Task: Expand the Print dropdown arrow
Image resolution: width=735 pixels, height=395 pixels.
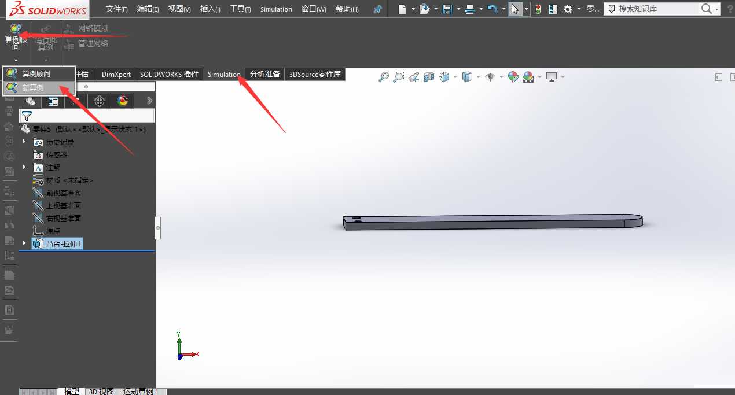Action: (x=480, y=10)
